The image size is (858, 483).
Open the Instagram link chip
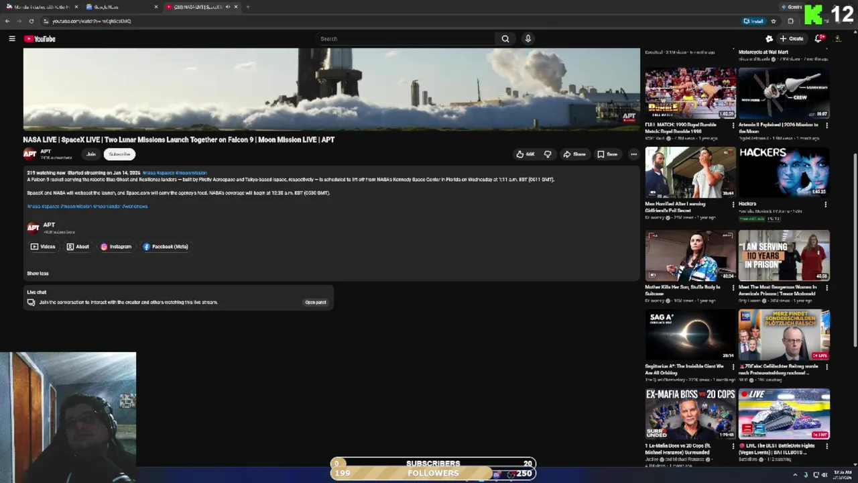pyautogui.click(x=117, y=247)
